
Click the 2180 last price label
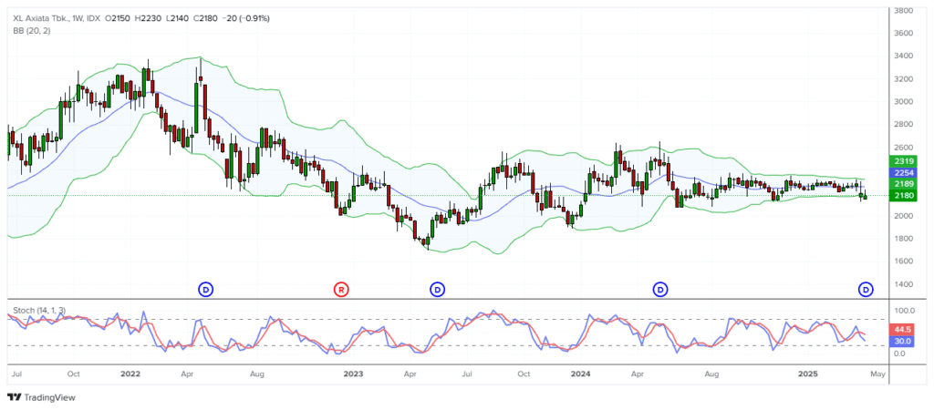904,195
